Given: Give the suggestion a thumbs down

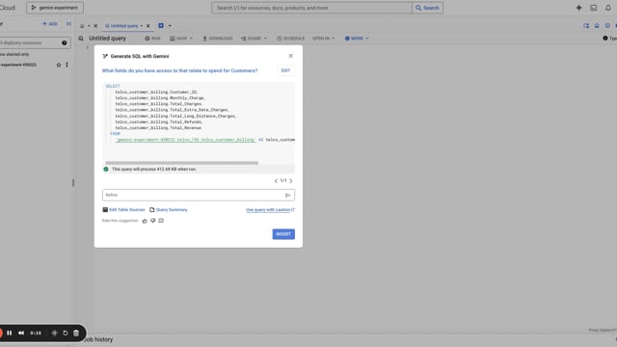Looking at the screenshot, I should click(153, 221).
